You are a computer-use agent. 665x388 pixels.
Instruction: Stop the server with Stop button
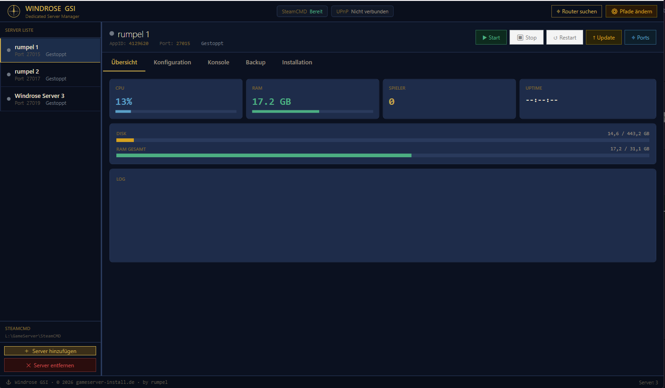tap(527, 38)
